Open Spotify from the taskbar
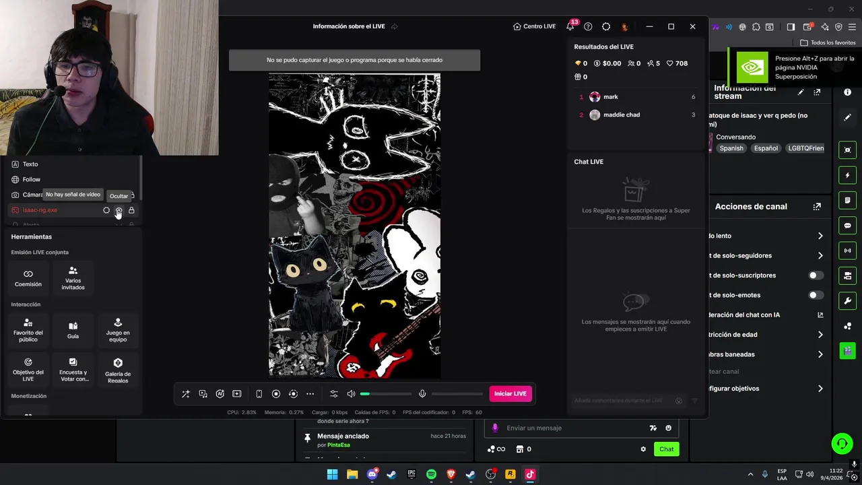Viewport: 862px width, 485px height. pos(431,474)
